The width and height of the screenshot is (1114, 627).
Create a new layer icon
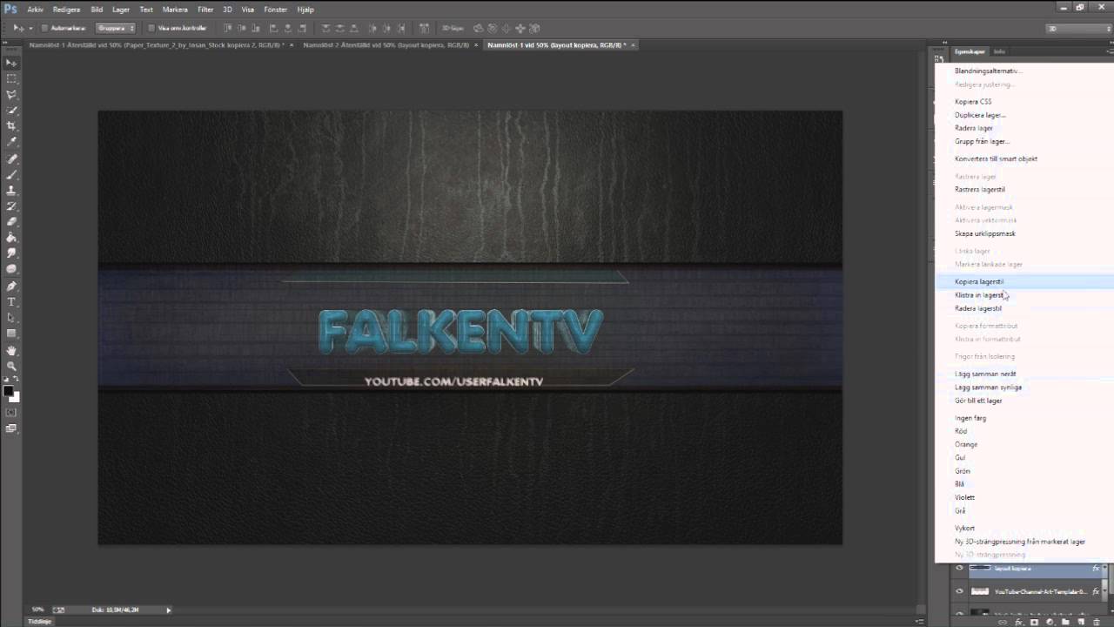click(x=1080, y=623)
